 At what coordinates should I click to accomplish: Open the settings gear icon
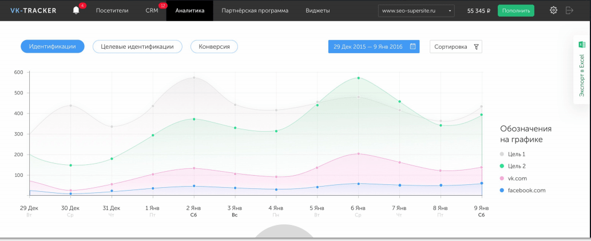pyautogui.click(x=553, y=10)
